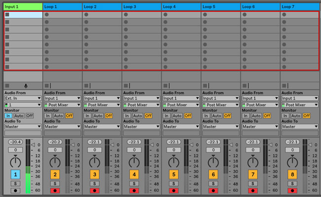Toggle track activator 8 on Loop 7
The height and width of the screenshot is (197, 321).
click(292, 174)
